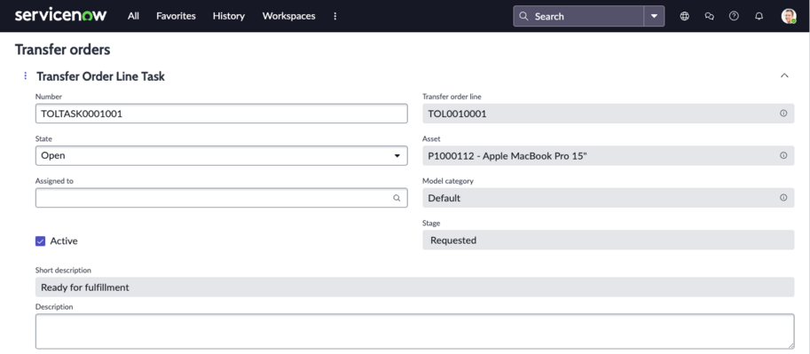
Task: Expand the search scope dropdown arrow
Action: [654, 16]
